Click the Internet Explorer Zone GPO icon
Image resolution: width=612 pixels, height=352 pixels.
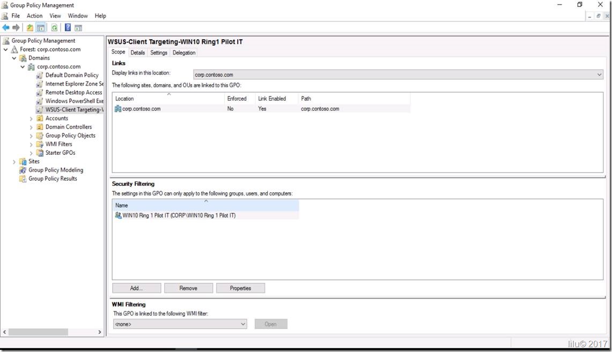[39, 84]
